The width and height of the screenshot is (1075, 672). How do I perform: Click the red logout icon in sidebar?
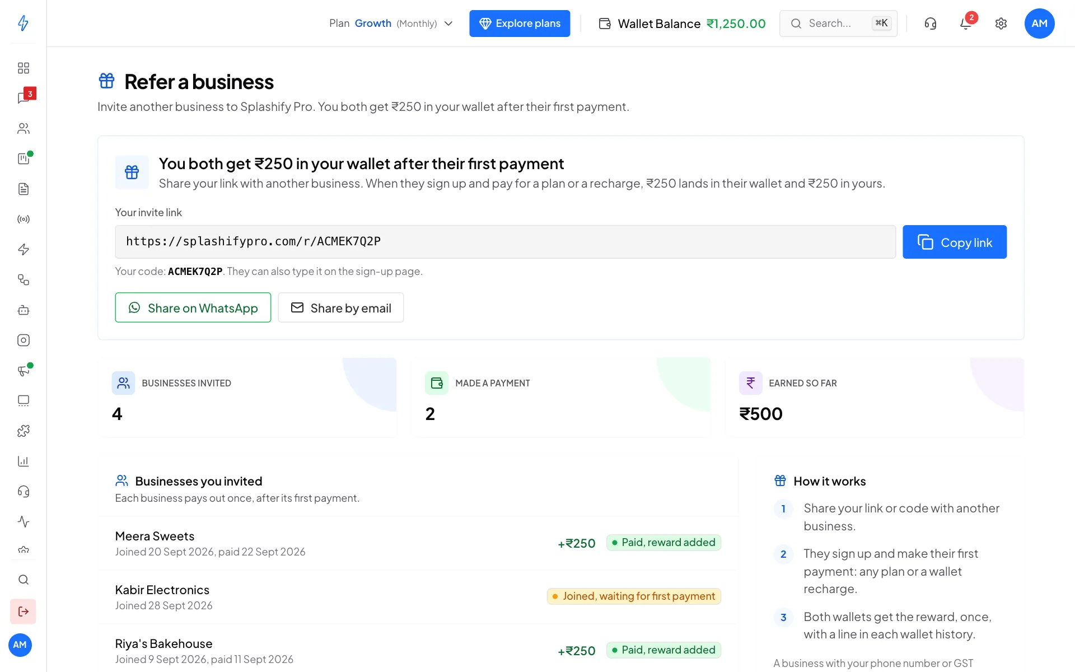click(23, 611)
